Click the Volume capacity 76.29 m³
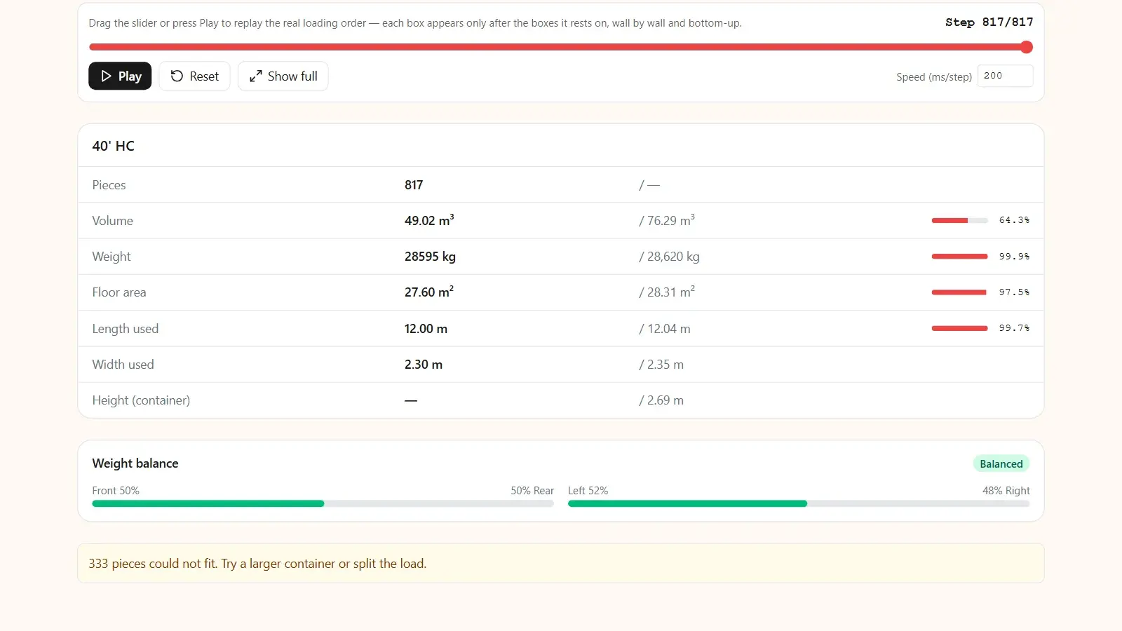 [x=667, y=220]
